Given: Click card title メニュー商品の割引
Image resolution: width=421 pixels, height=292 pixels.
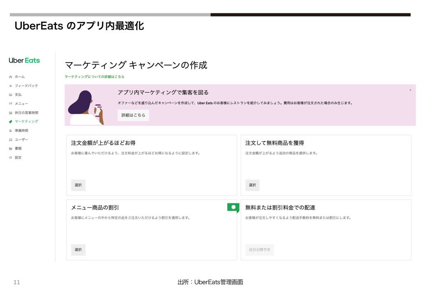Looking at the screenshot, I should [x=95, y=208].
